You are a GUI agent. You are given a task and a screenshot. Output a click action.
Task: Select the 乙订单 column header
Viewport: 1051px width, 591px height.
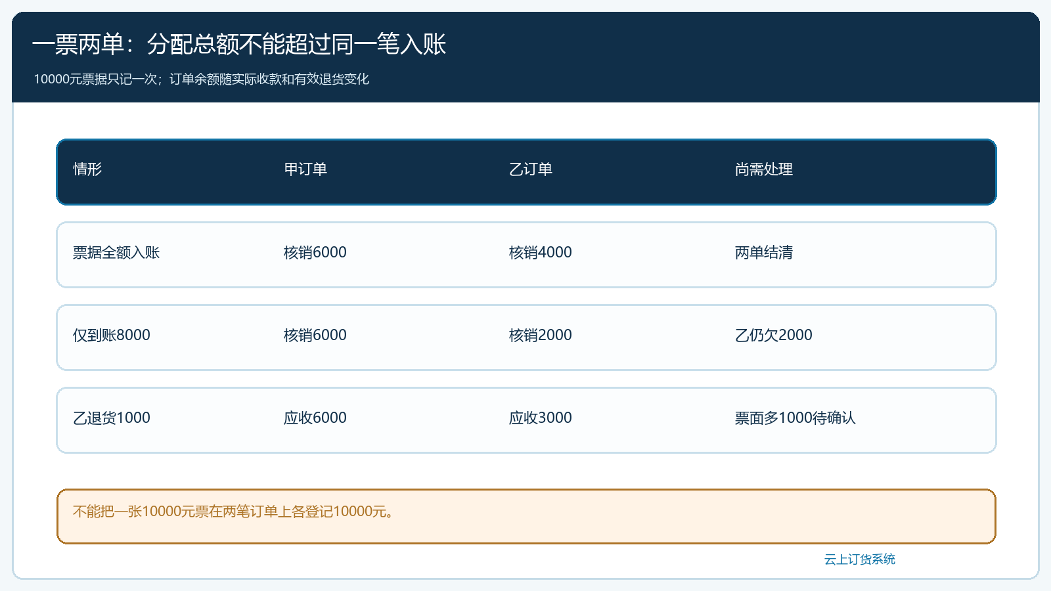point(531,169)
